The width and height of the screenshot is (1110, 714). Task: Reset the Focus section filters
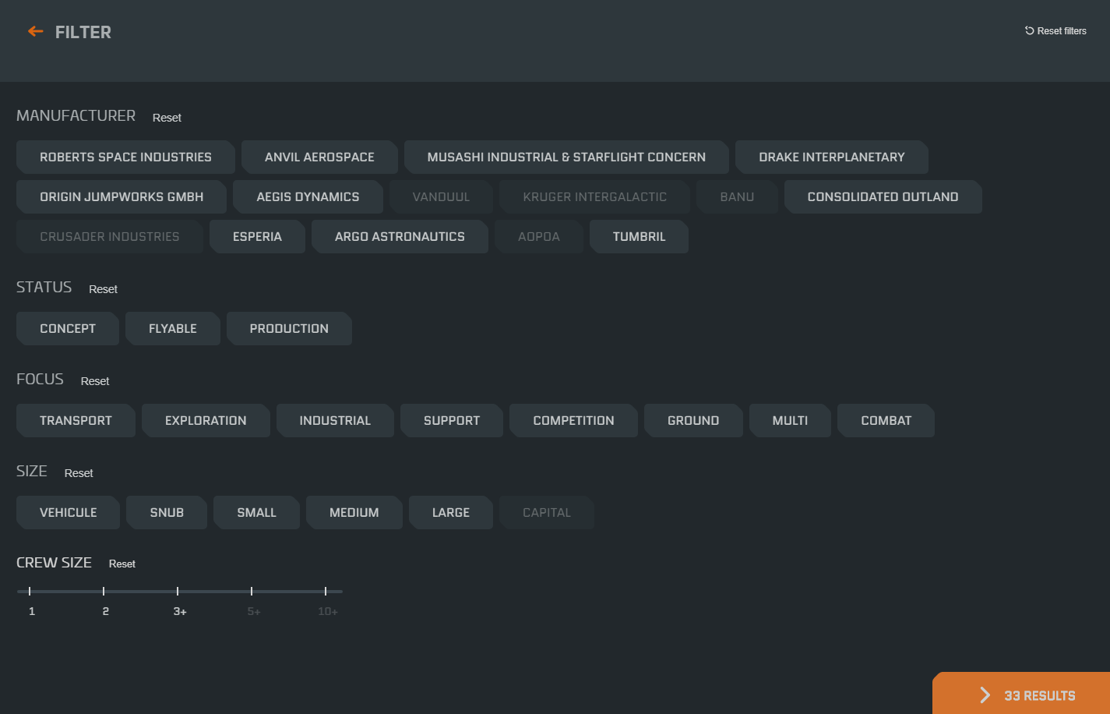[x=95, y=381]
